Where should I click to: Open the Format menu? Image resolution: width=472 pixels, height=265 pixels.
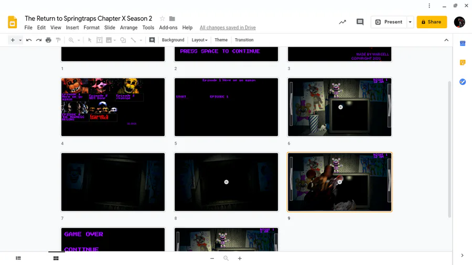coord(91,28)
